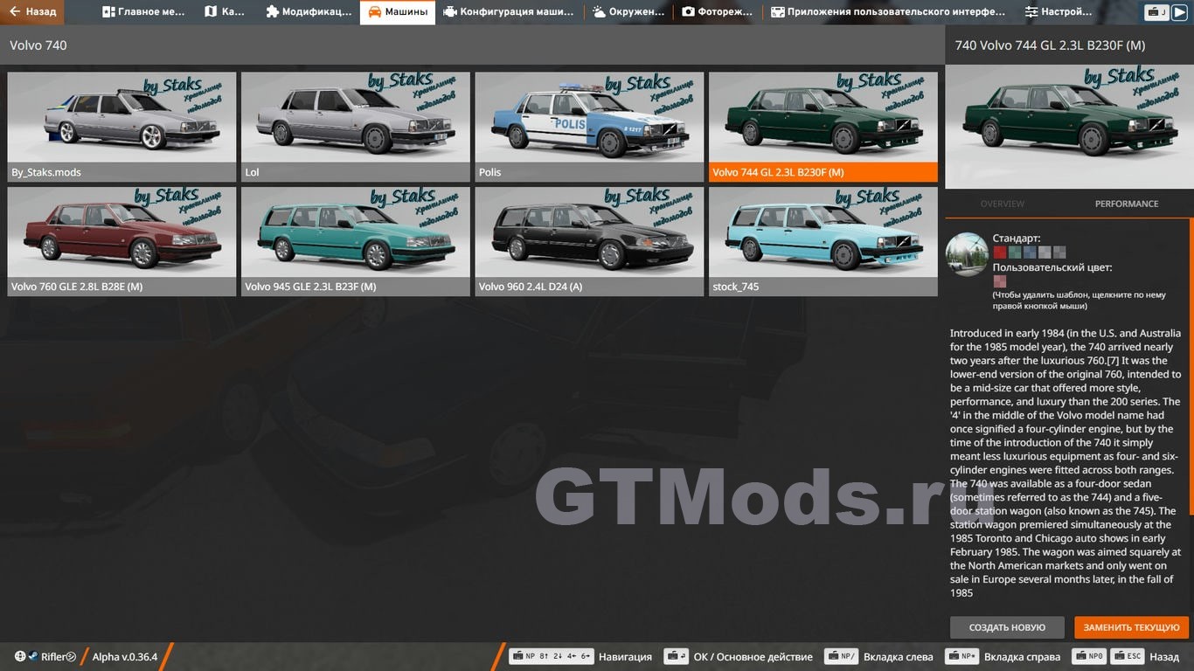Image resolution: width=1194 pixels, height=671 pixels.
Task: Select the By_Staks.mods configuration thumbnail
Action: (x=121, y=127)
